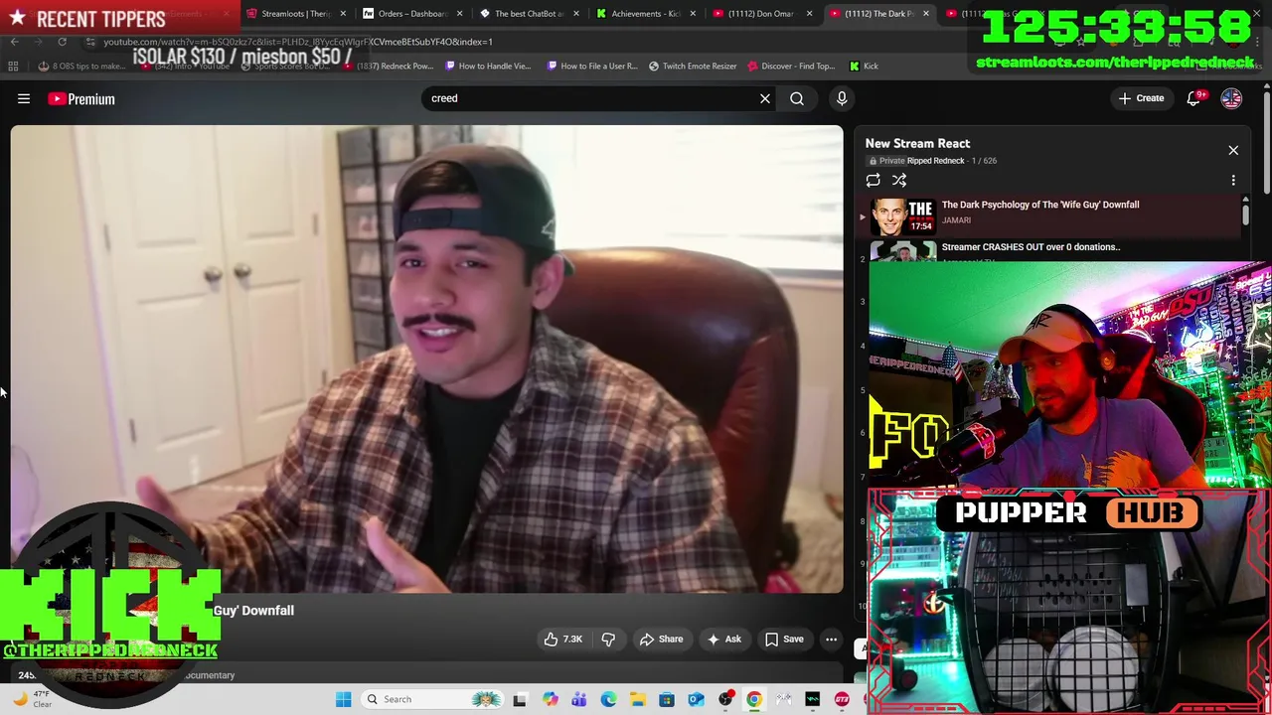Open 'Discover - Find Top...' bookmark

click(x=791, y=67)
